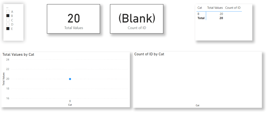Click the Total row in table

point(201,18)
